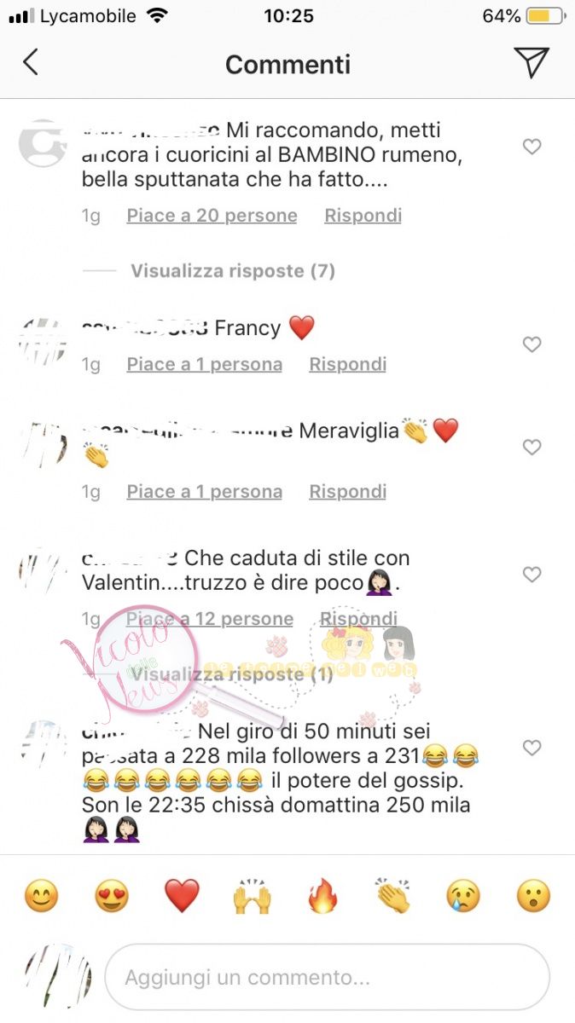Like the Francy comment with heart
Viewport: 575px width, 1023px height.
click(x=531, y=344)
